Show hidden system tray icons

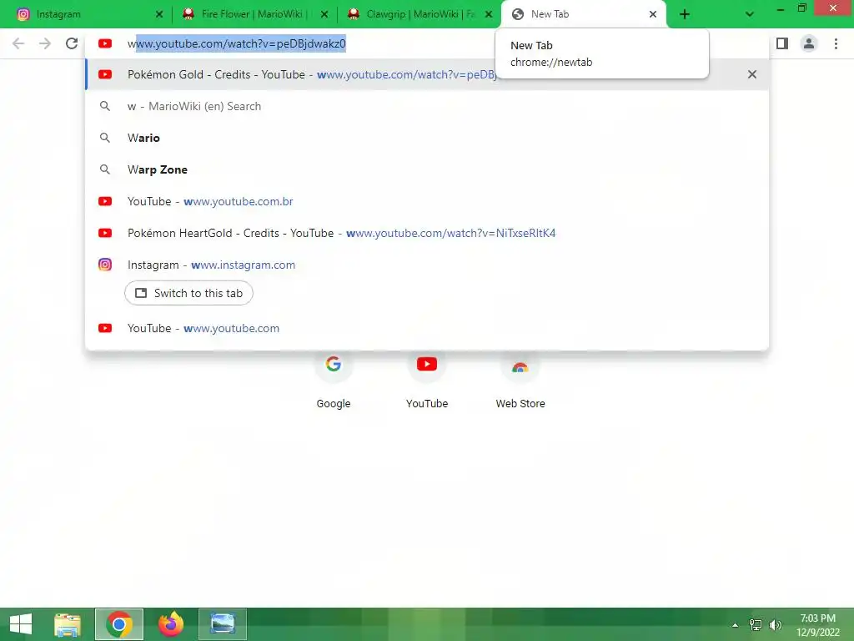coord(736,625)
